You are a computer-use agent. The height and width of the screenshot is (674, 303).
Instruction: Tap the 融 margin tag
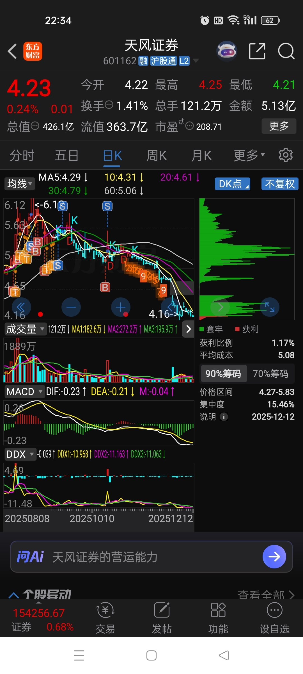(143, 61)
